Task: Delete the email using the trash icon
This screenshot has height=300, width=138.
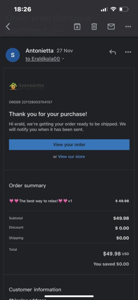Action: (94, 27)
